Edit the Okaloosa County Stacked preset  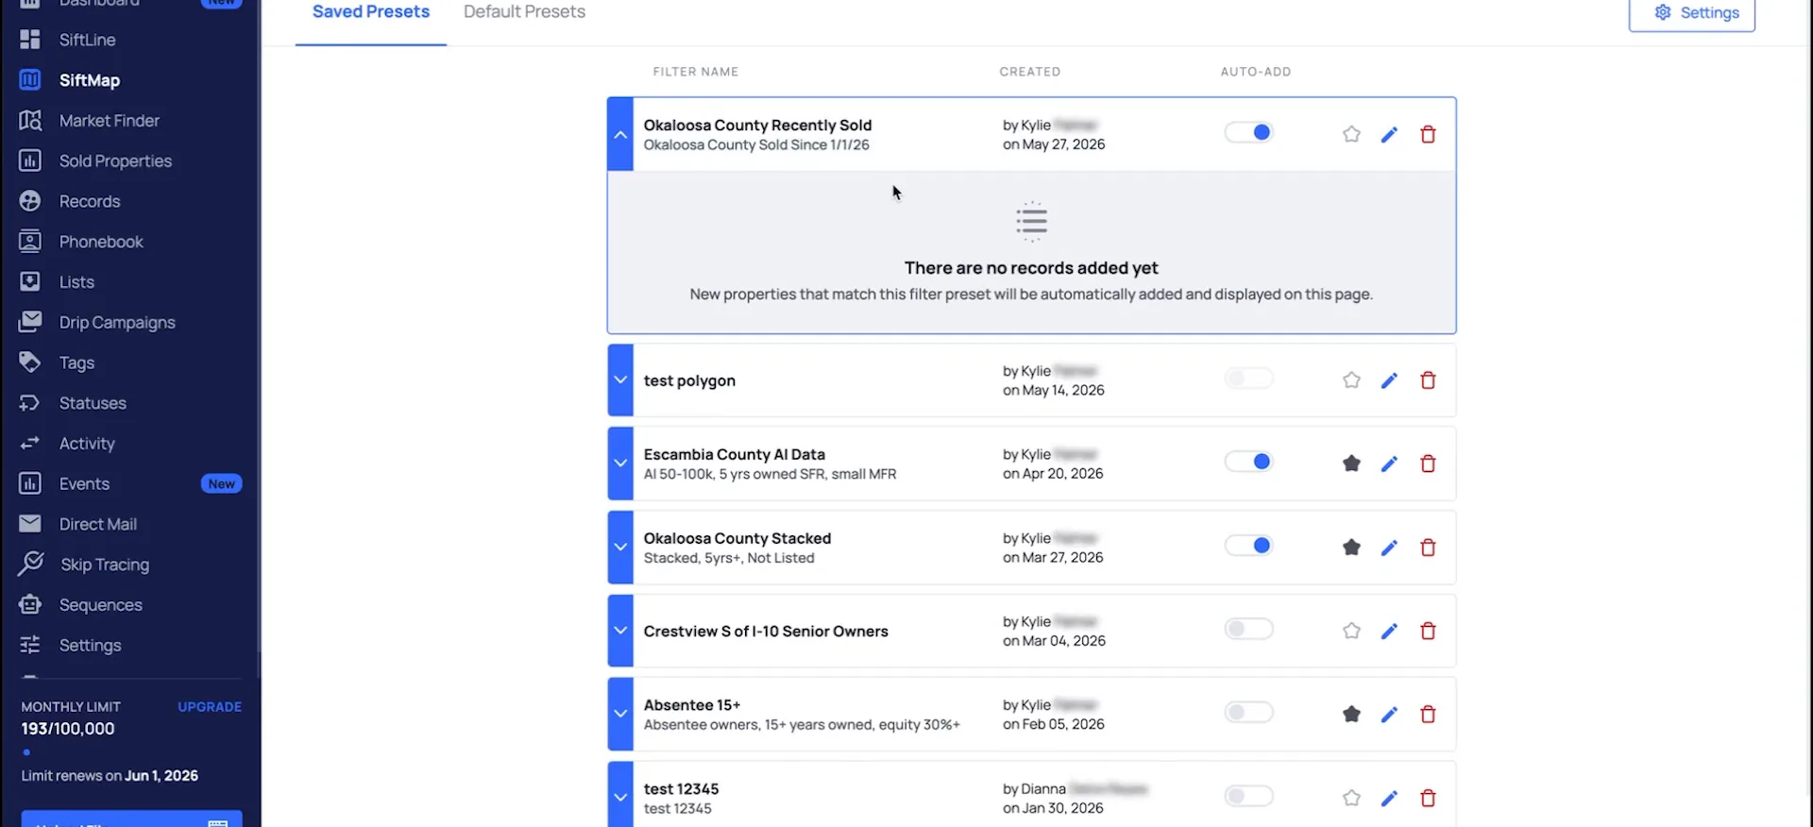click(1389, 548)
